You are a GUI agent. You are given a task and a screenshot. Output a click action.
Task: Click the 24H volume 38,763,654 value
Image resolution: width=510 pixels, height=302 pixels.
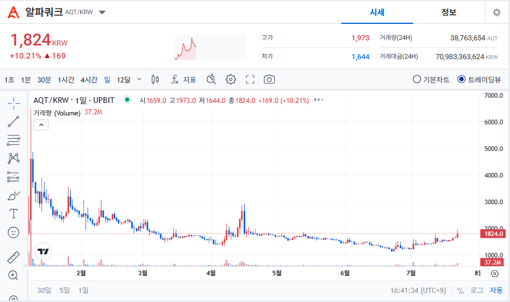pyautogui.click(x=468, y=38)
